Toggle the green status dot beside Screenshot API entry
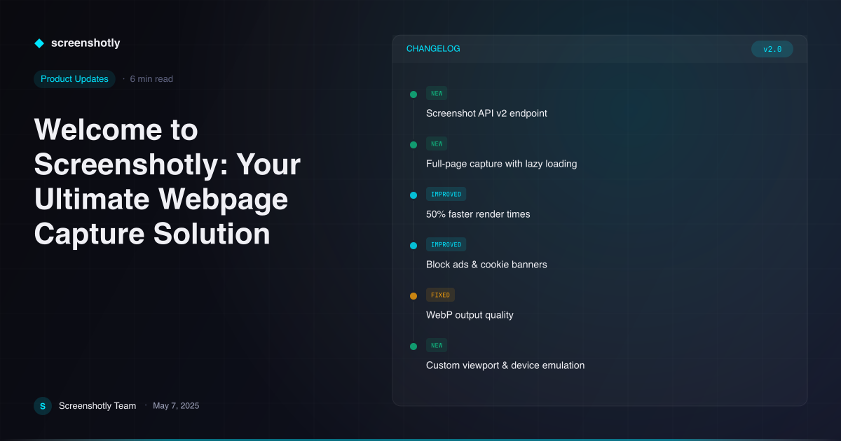The image size is (841, 441). pyautogui.click(x=413, y=93)
